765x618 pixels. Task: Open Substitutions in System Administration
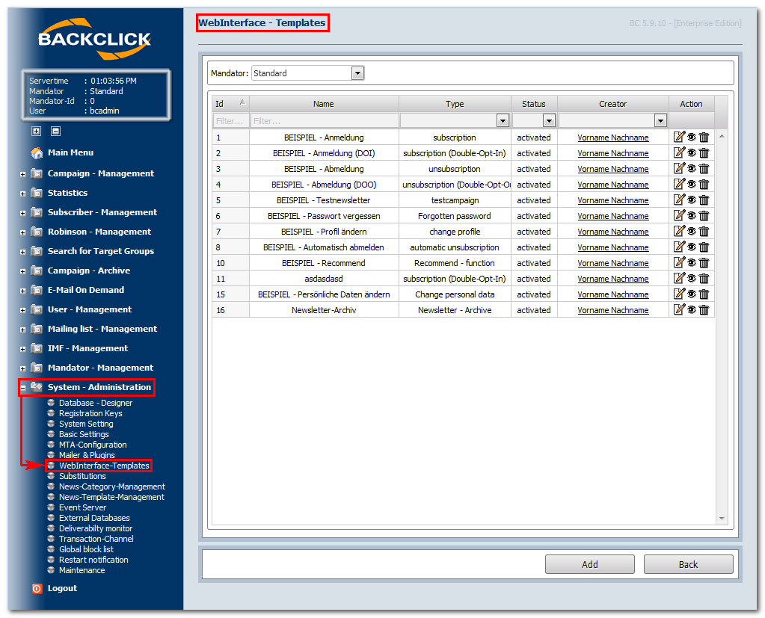pos(82,476)
